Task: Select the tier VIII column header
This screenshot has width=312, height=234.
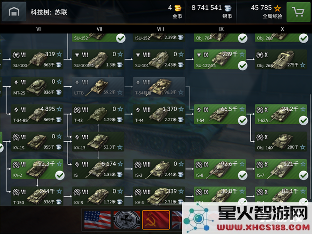Action: point(160,29)
